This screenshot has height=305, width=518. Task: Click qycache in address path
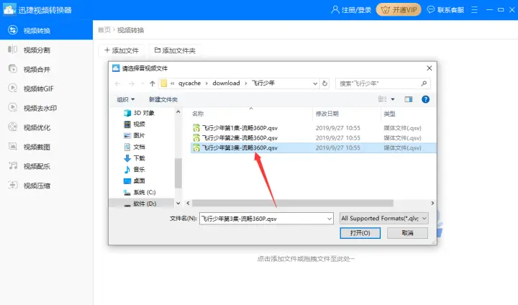coord(190,83)
